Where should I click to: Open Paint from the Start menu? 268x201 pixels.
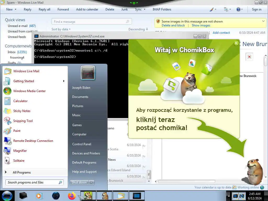[x=17, y=131]
